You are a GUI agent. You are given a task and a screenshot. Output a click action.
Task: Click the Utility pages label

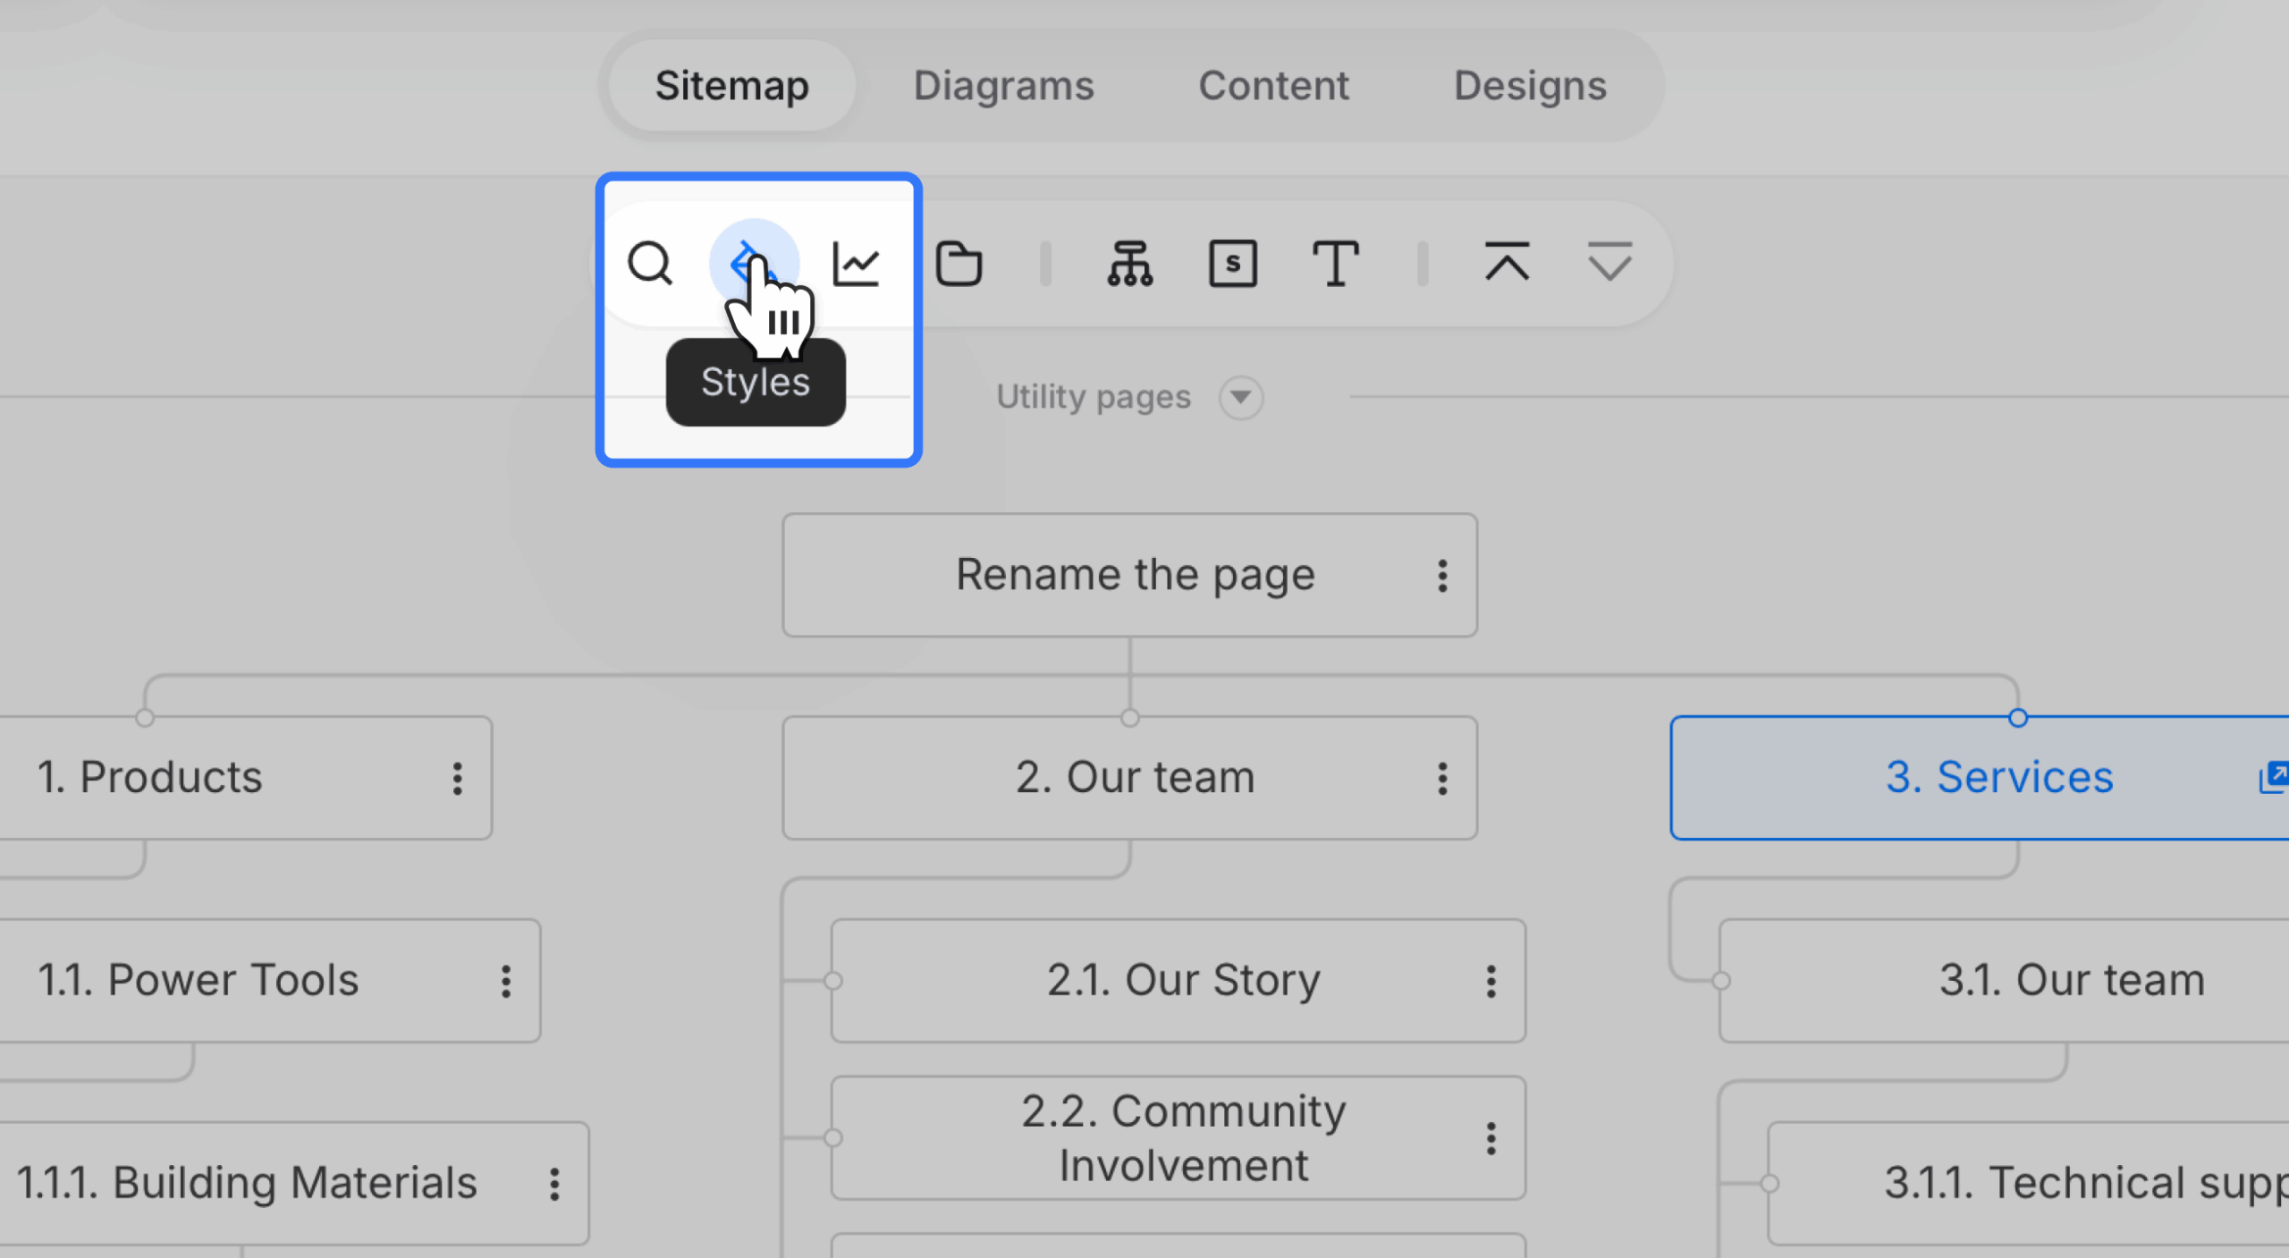click(1094, 397)
